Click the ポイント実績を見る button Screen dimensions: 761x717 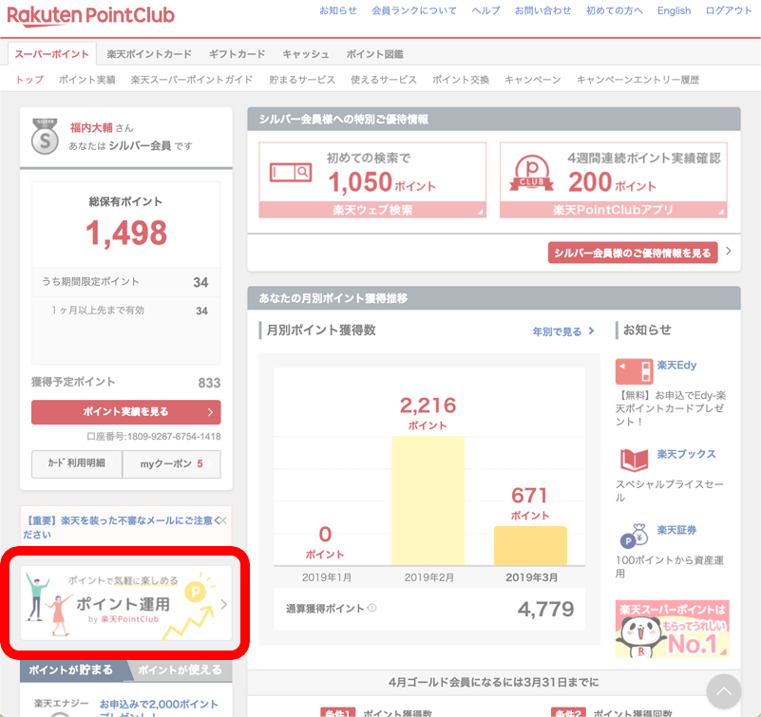coord(126,412)
